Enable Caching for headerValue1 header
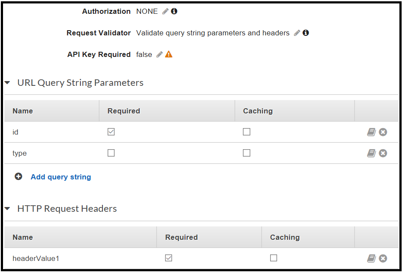Screen dimensions: 402x273 [274, 258]
